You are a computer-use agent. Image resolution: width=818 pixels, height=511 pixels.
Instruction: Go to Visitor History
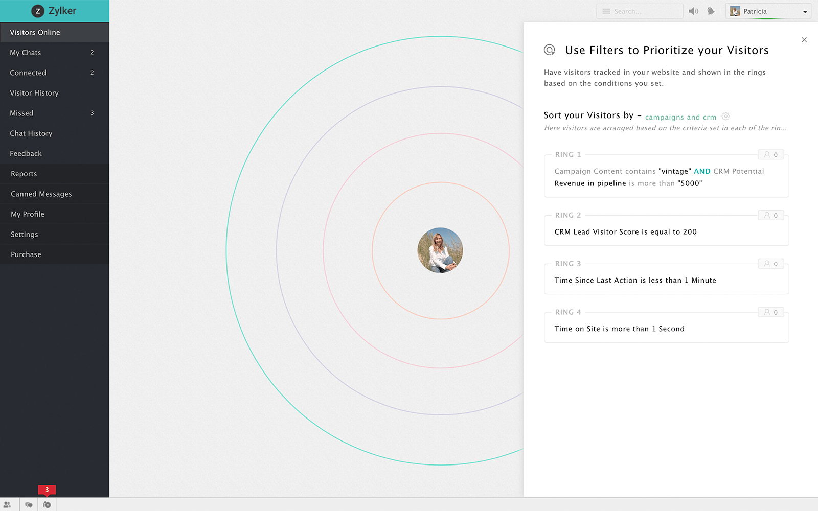(34, 93)
